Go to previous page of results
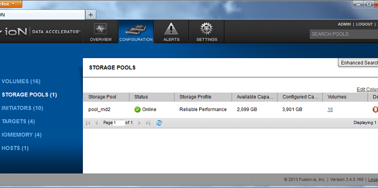 tap(96, 123)
